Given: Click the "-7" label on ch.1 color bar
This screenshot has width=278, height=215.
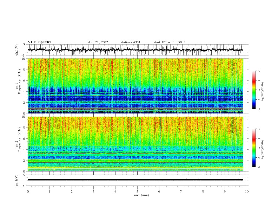Looking at the screenshot, I should 259,109.
